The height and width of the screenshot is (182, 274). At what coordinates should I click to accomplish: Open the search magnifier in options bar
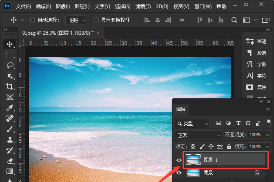point(234,20)
